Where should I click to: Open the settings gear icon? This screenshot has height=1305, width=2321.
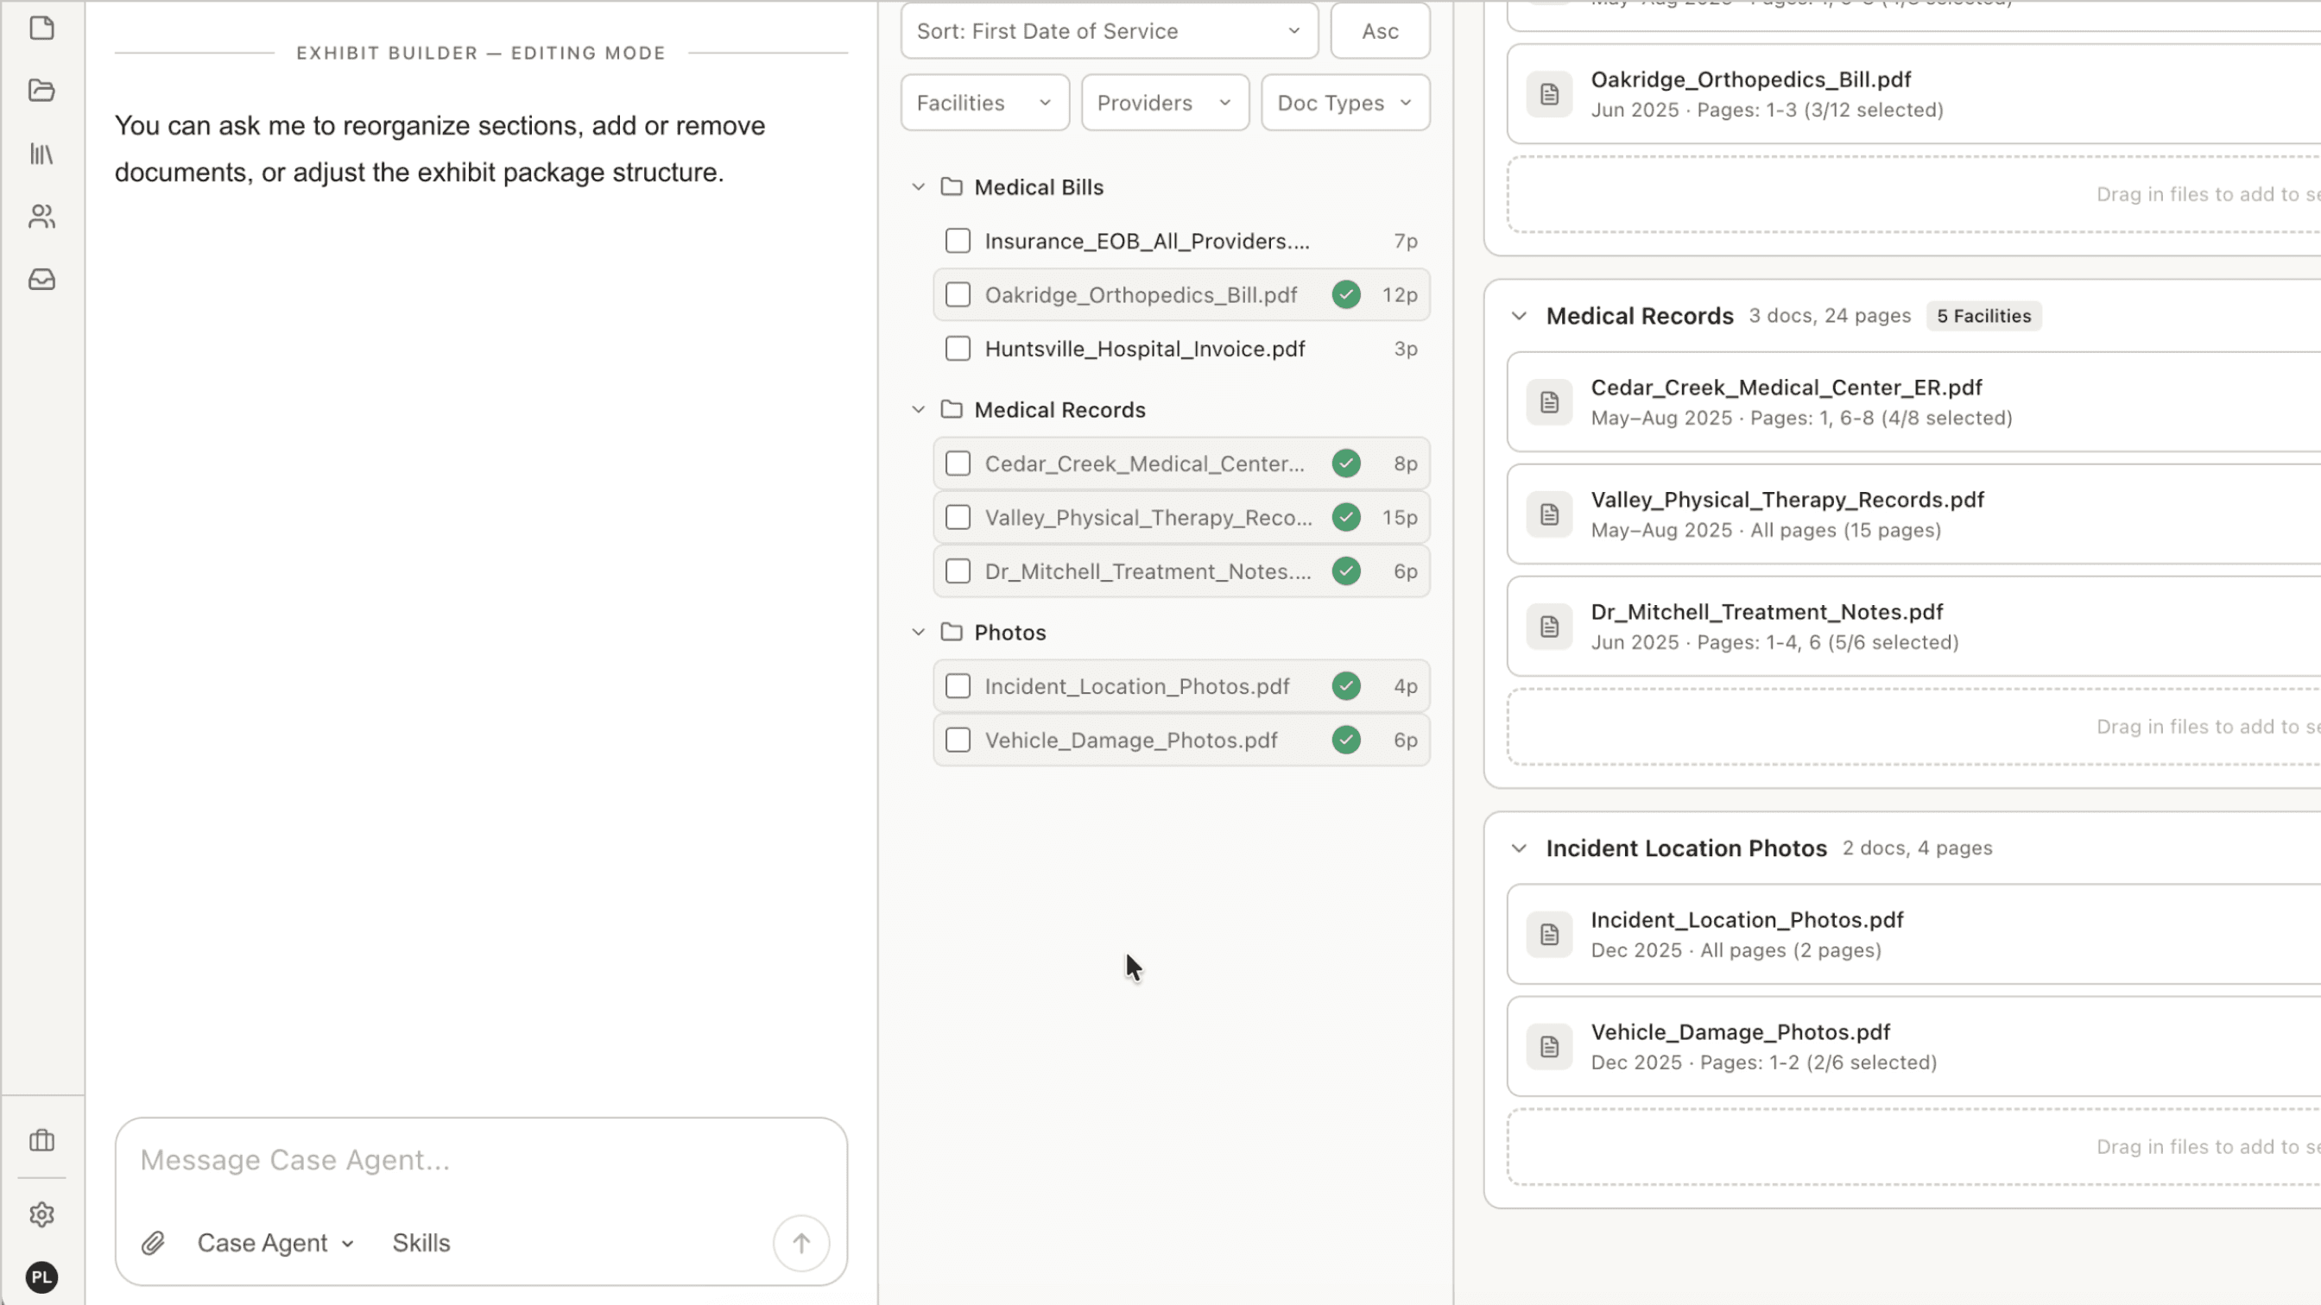tap(41, 1215)
